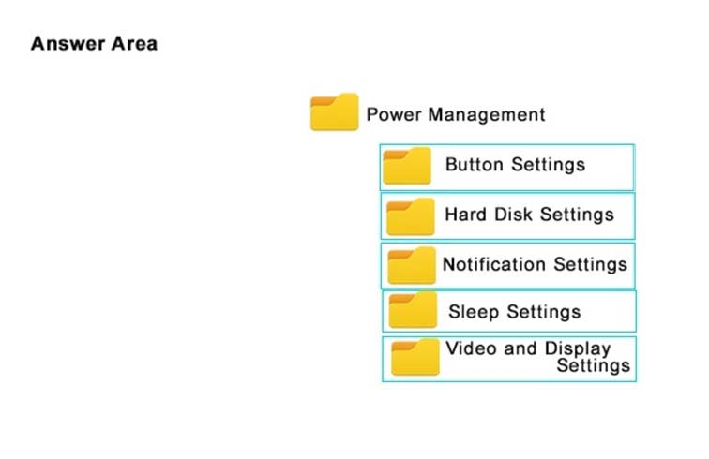Screen dimensions: 709x459
Task: Click the second-line word Settings under Video and Display
Action: 594,365
